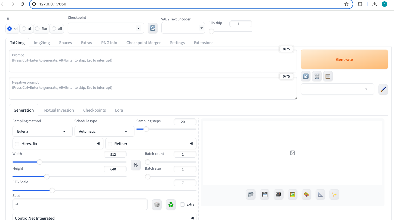Open the styles dropdown below Generate
This screenshot has width=394, height=220.
click(x=337, y=89)
